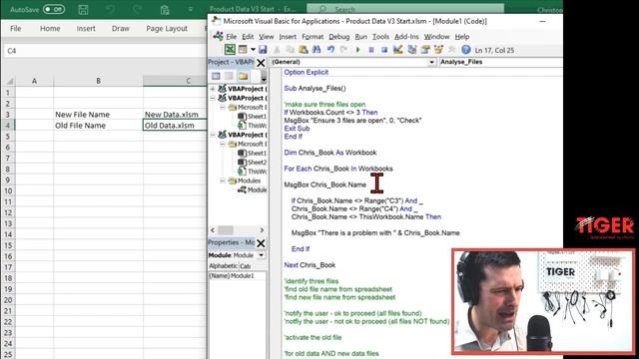This screenshot has width=639, height=359.
Task: Collapse the third VBAProject tree node
Action: click(213, 135)
